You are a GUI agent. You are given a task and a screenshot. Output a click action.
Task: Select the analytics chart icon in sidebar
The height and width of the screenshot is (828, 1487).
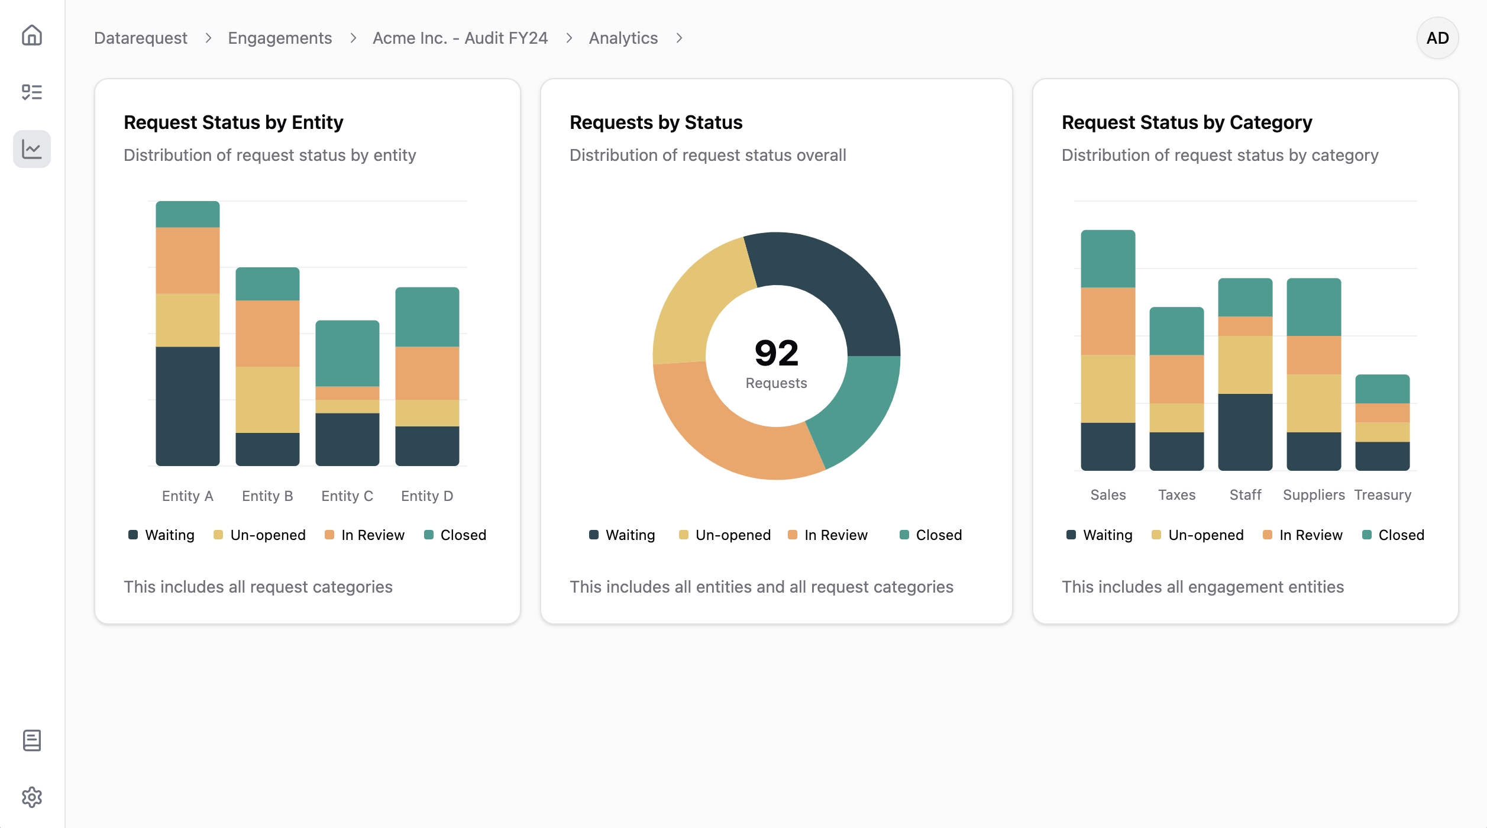click(32, 149)
